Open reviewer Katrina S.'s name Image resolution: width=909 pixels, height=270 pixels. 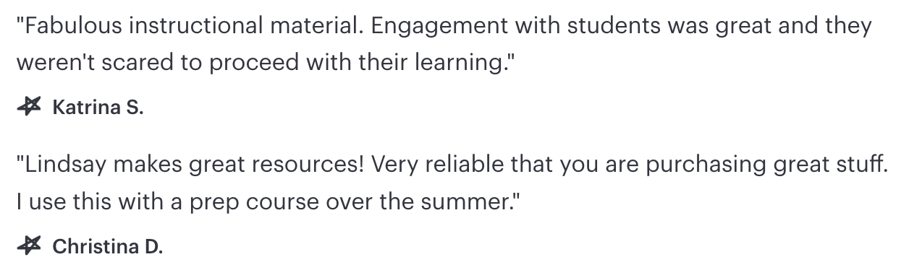98,108
